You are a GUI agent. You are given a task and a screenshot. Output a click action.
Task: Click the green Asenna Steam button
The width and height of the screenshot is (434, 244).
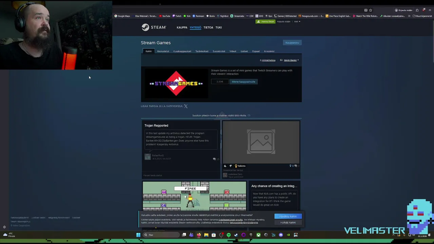tap(265, 21)
